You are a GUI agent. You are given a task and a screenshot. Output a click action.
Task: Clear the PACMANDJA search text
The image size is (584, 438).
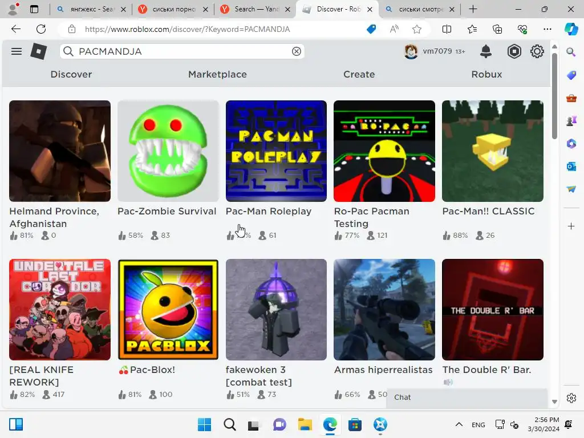[x=296, y=51]
